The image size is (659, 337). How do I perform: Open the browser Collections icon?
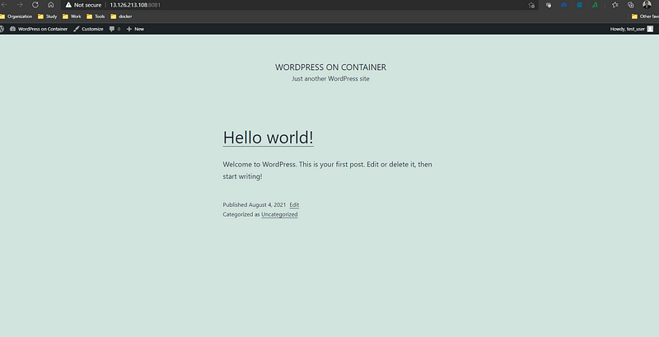[631, 5]
